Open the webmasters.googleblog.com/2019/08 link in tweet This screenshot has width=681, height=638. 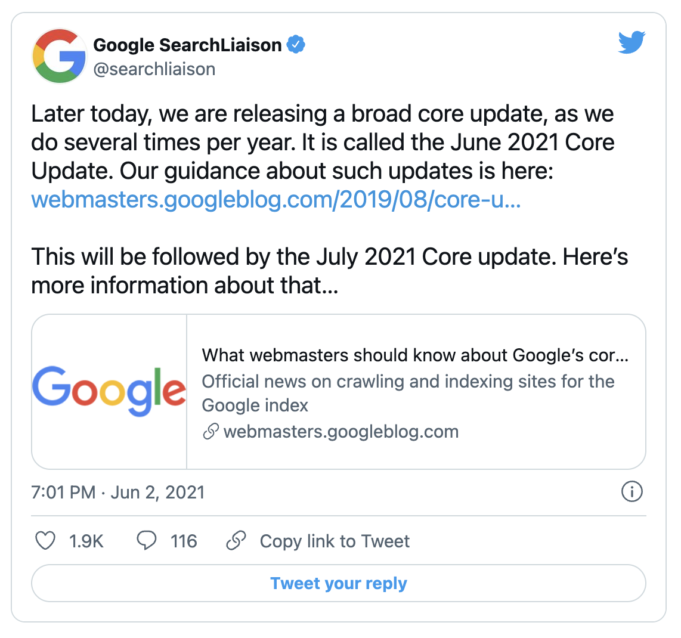(276, 200)
